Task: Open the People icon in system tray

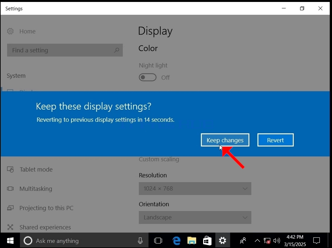Action: pyautogui.click(x=243, y=241)
